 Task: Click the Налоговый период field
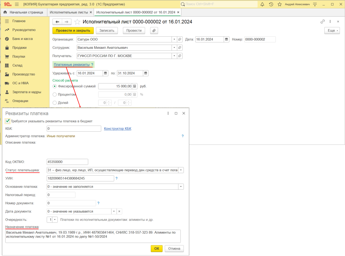pos(61,195)
